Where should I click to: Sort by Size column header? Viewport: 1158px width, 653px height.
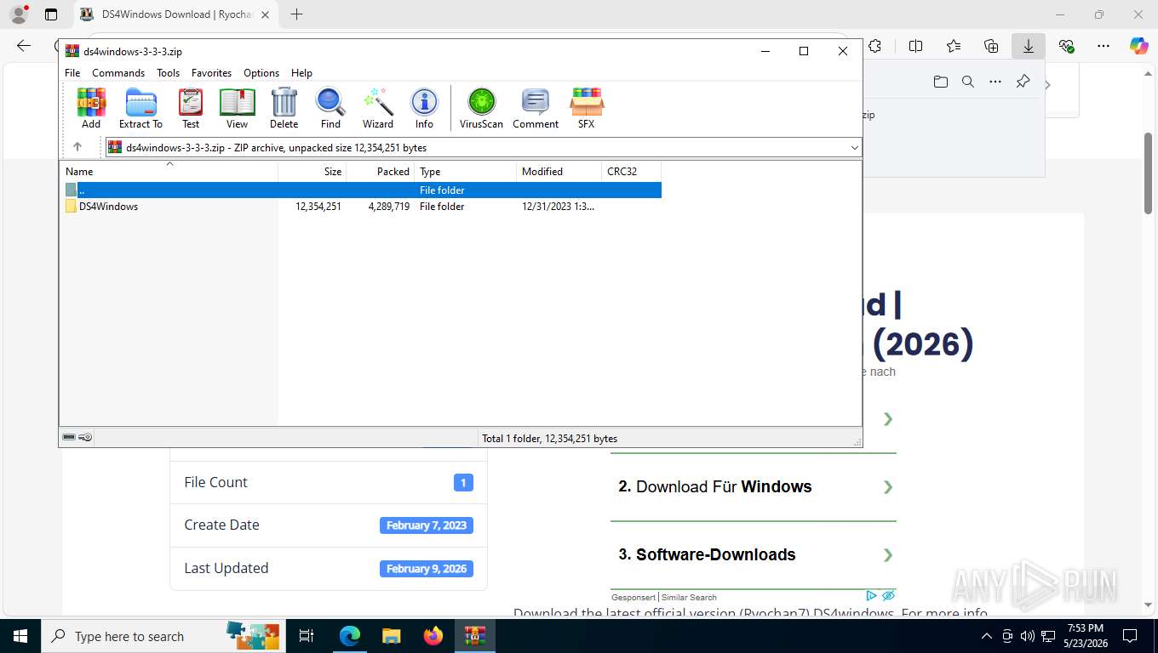312,172
